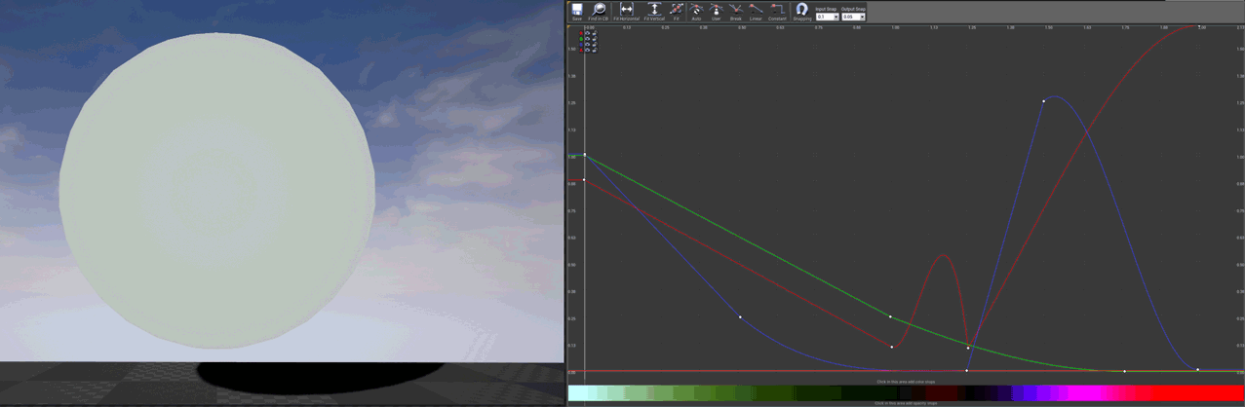Fit the curve view vertically
This screenshot has height=407, width=1245.
pos(654,10)
